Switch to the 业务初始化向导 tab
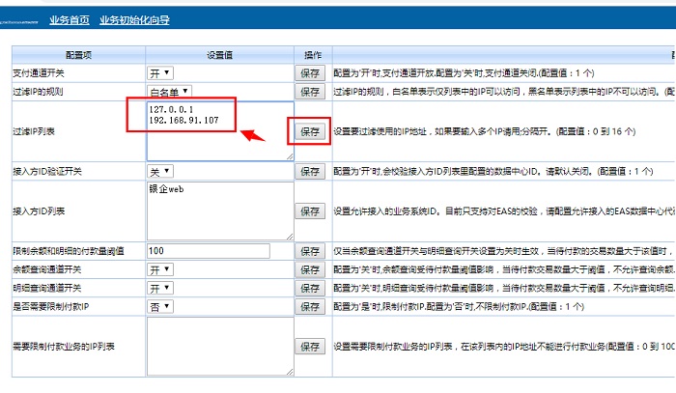The width and height of the screenshot is (676, 393). coord(135,18)
